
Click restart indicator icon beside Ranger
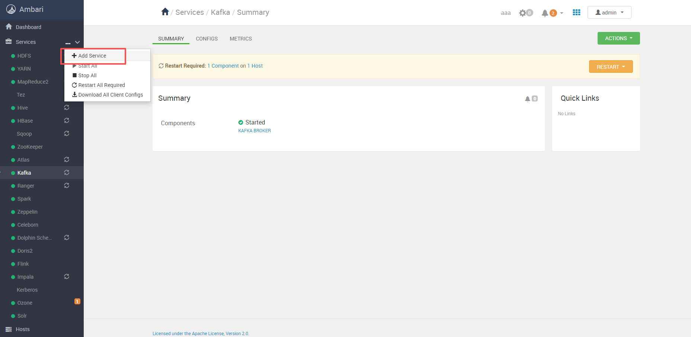click(67, 185)
